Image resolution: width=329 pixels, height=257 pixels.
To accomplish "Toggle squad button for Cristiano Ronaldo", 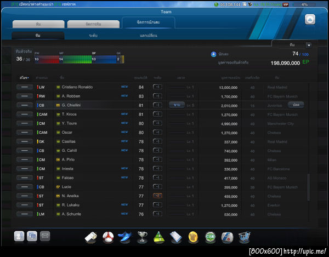I will coord(25,87).
